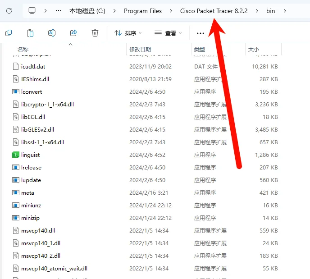
Task: Sort by the 类型 column header
Action: [x=200, y=49]
